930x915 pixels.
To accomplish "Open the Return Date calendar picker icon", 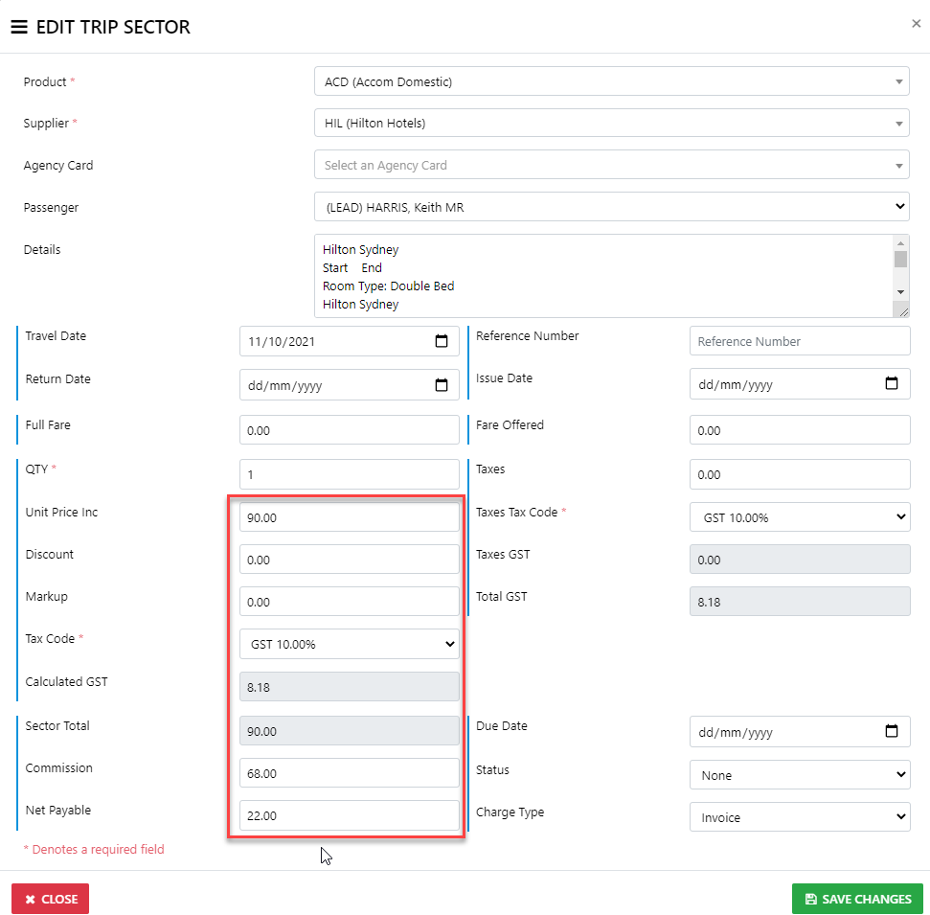I will pyautogui.click(x=442, y=385).
